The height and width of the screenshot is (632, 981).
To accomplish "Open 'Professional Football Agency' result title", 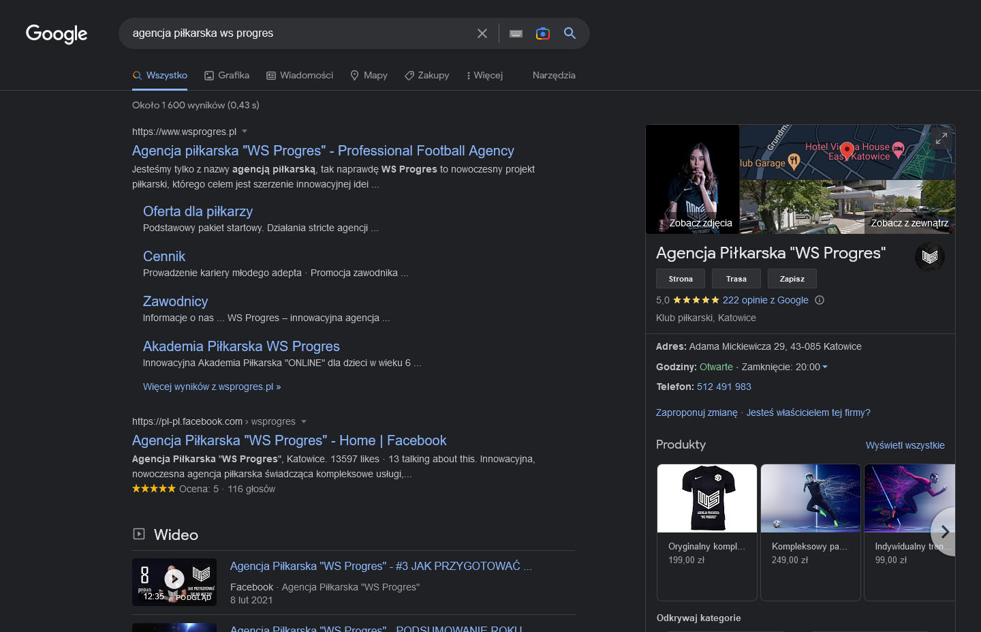I will pos(323,151).
